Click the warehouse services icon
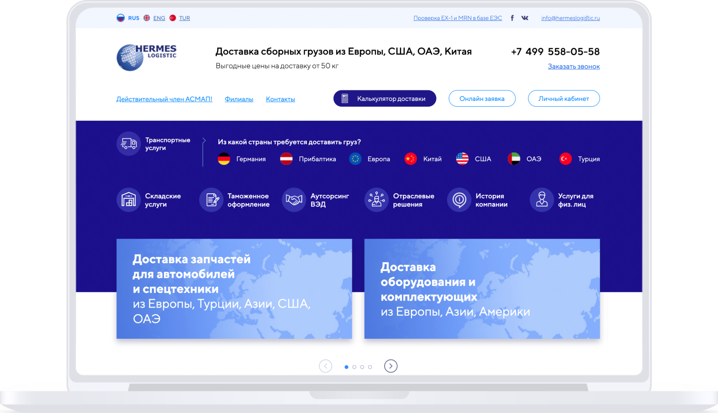This screenshot has height=413, width=718. tap(129, 200)
